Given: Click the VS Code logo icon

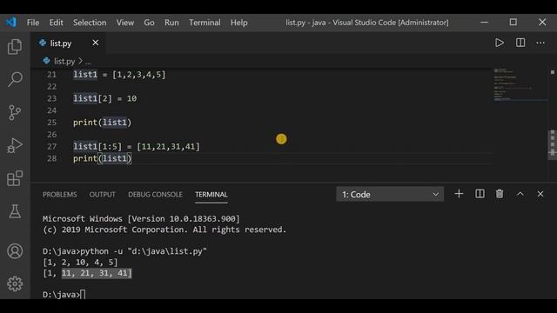Looking at the screenshot, I should [x=11, y=22].
